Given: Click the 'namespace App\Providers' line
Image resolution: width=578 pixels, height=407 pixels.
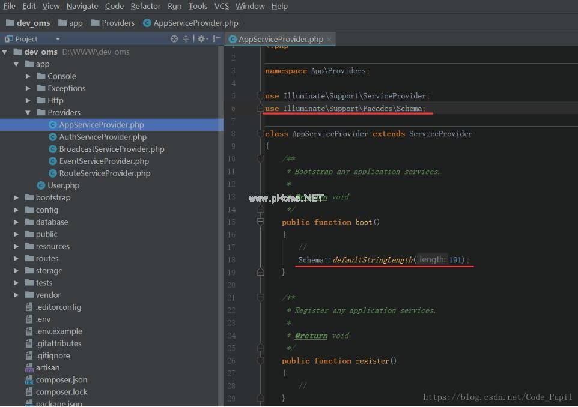Looking at the screenshot, I should (317, 71).
